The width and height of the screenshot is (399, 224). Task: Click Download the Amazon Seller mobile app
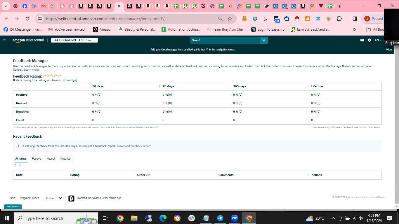(x=98, y=198)
